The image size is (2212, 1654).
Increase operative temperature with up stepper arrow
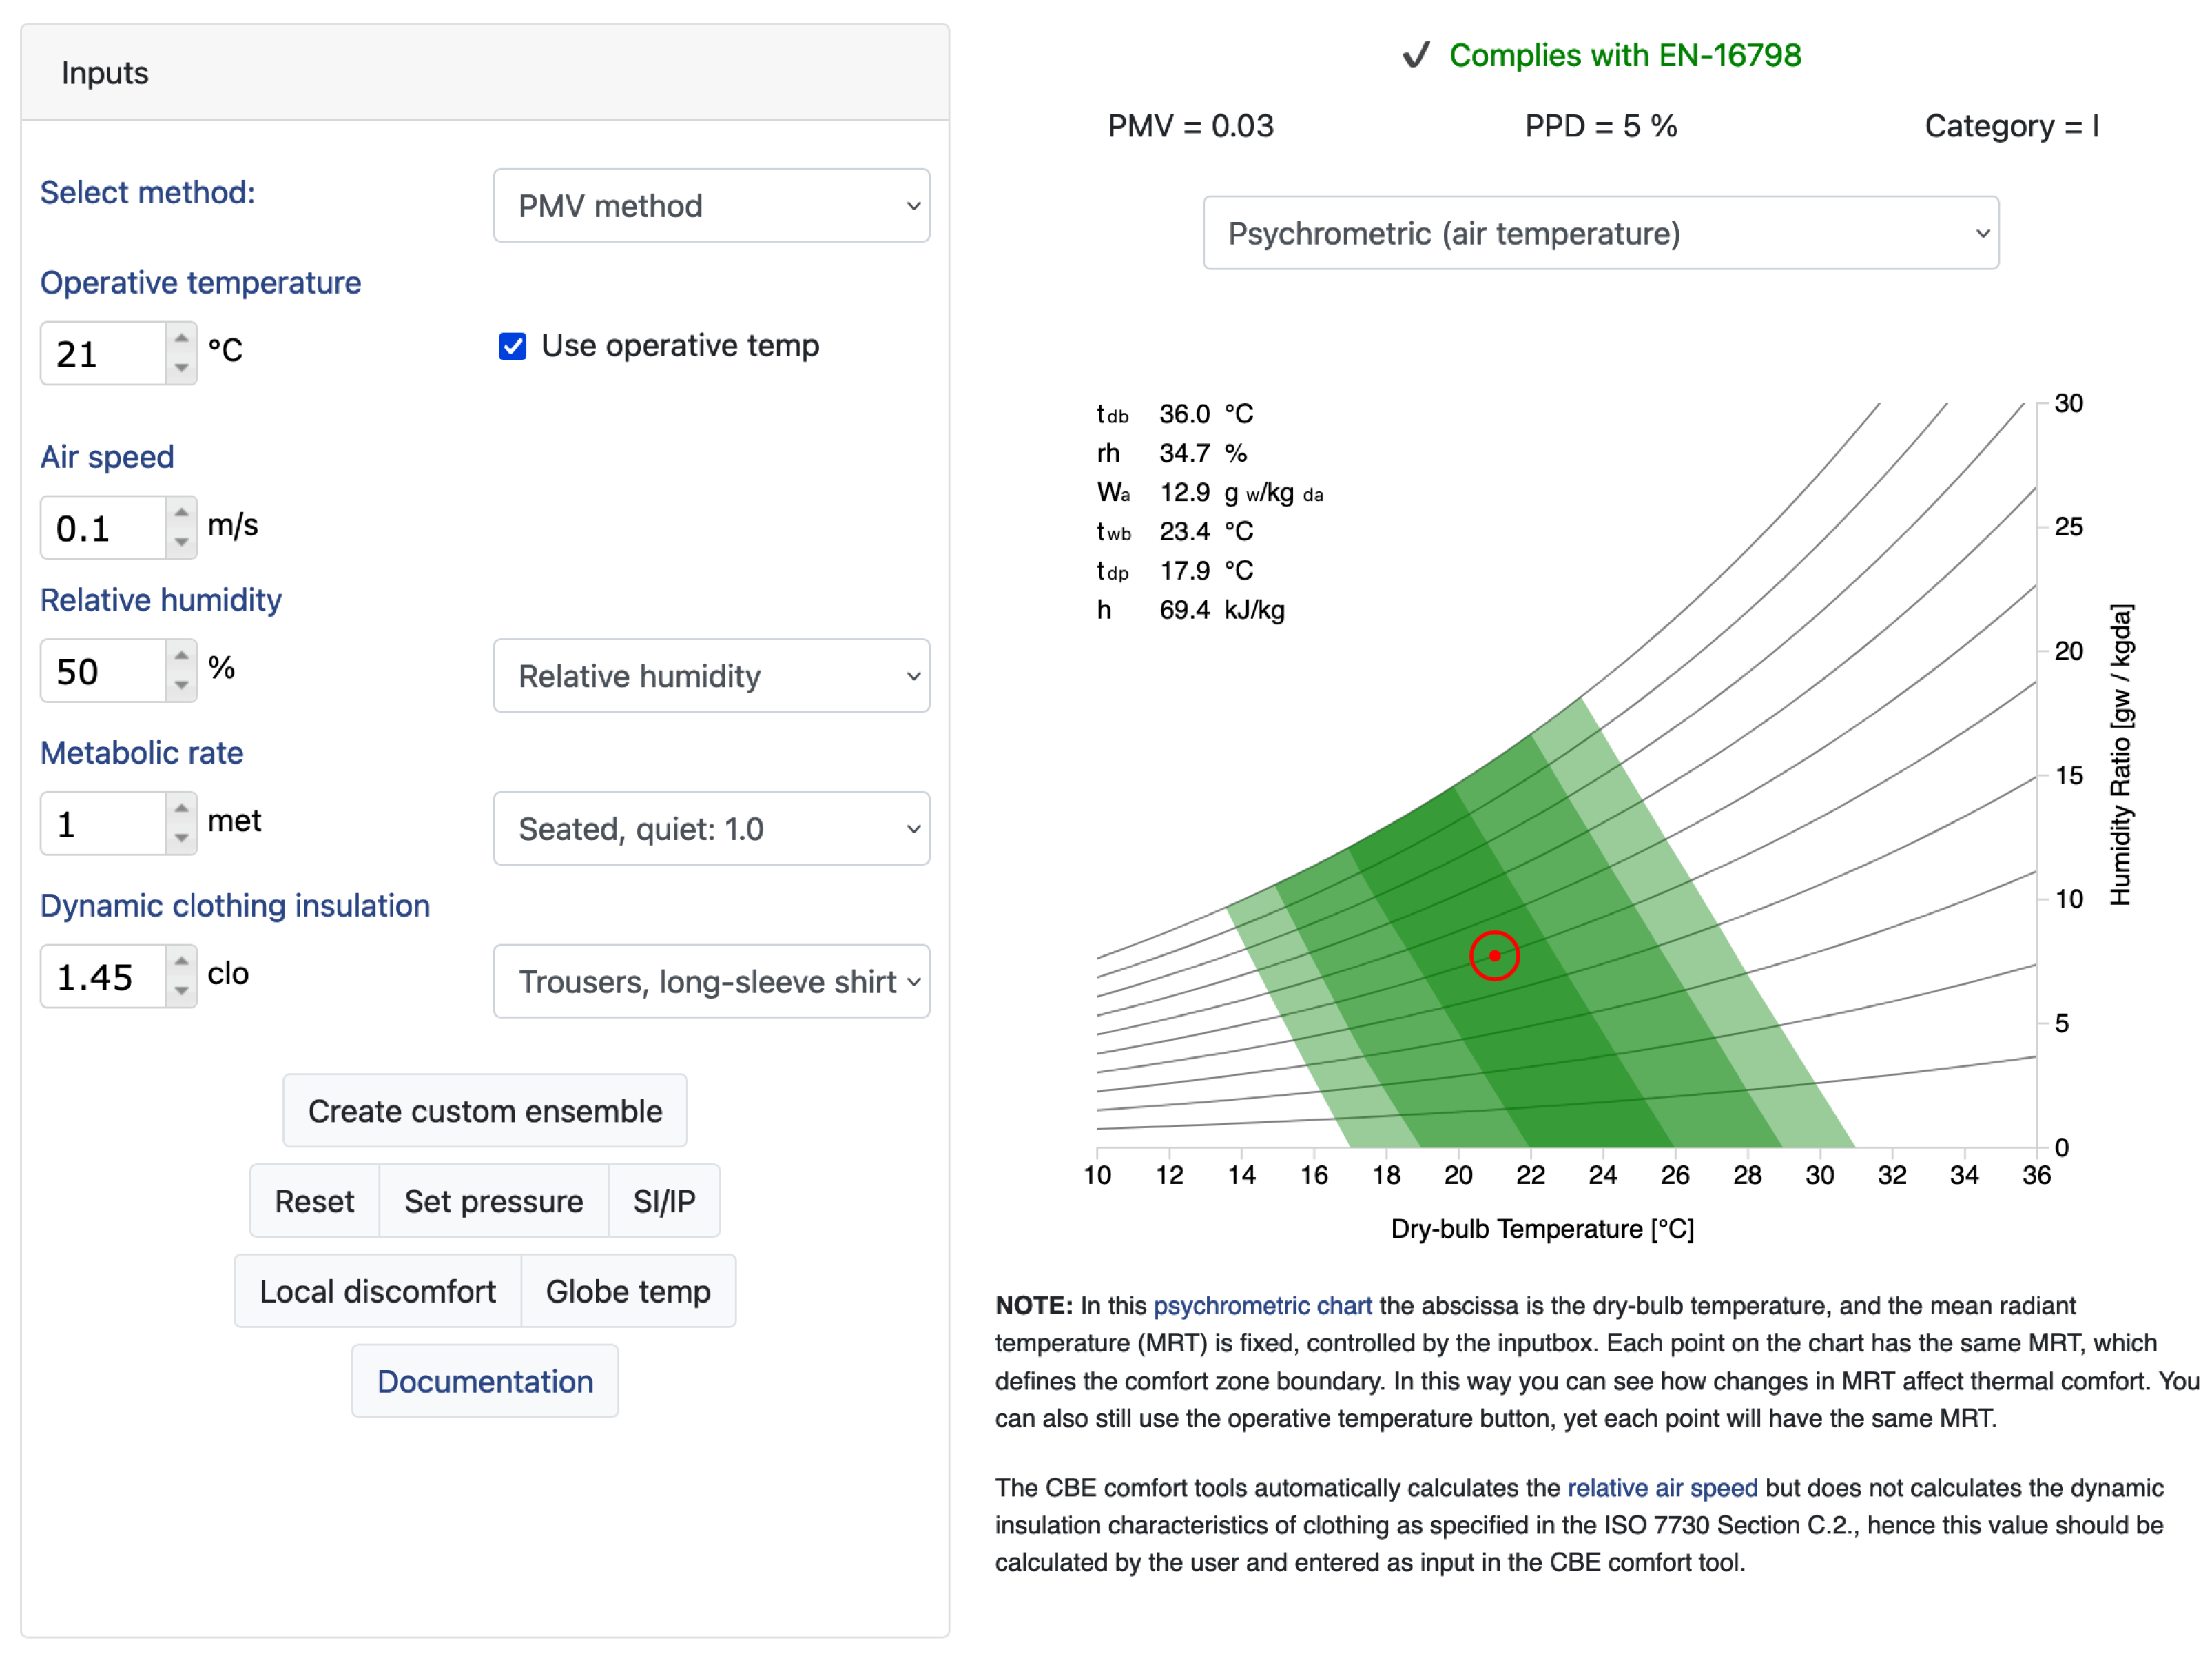click(181, 338)
